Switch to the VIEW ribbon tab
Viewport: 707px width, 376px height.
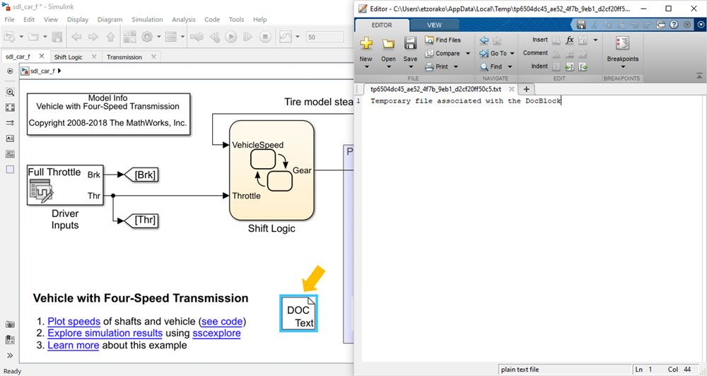434,25
